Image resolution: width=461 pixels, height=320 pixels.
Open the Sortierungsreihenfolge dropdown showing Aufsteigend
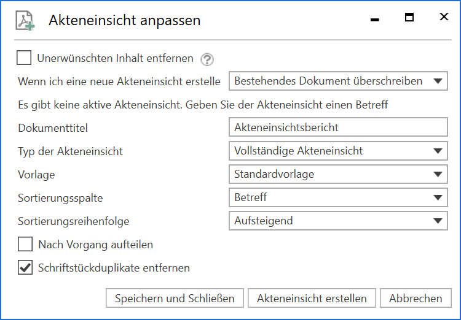(338, 221)
